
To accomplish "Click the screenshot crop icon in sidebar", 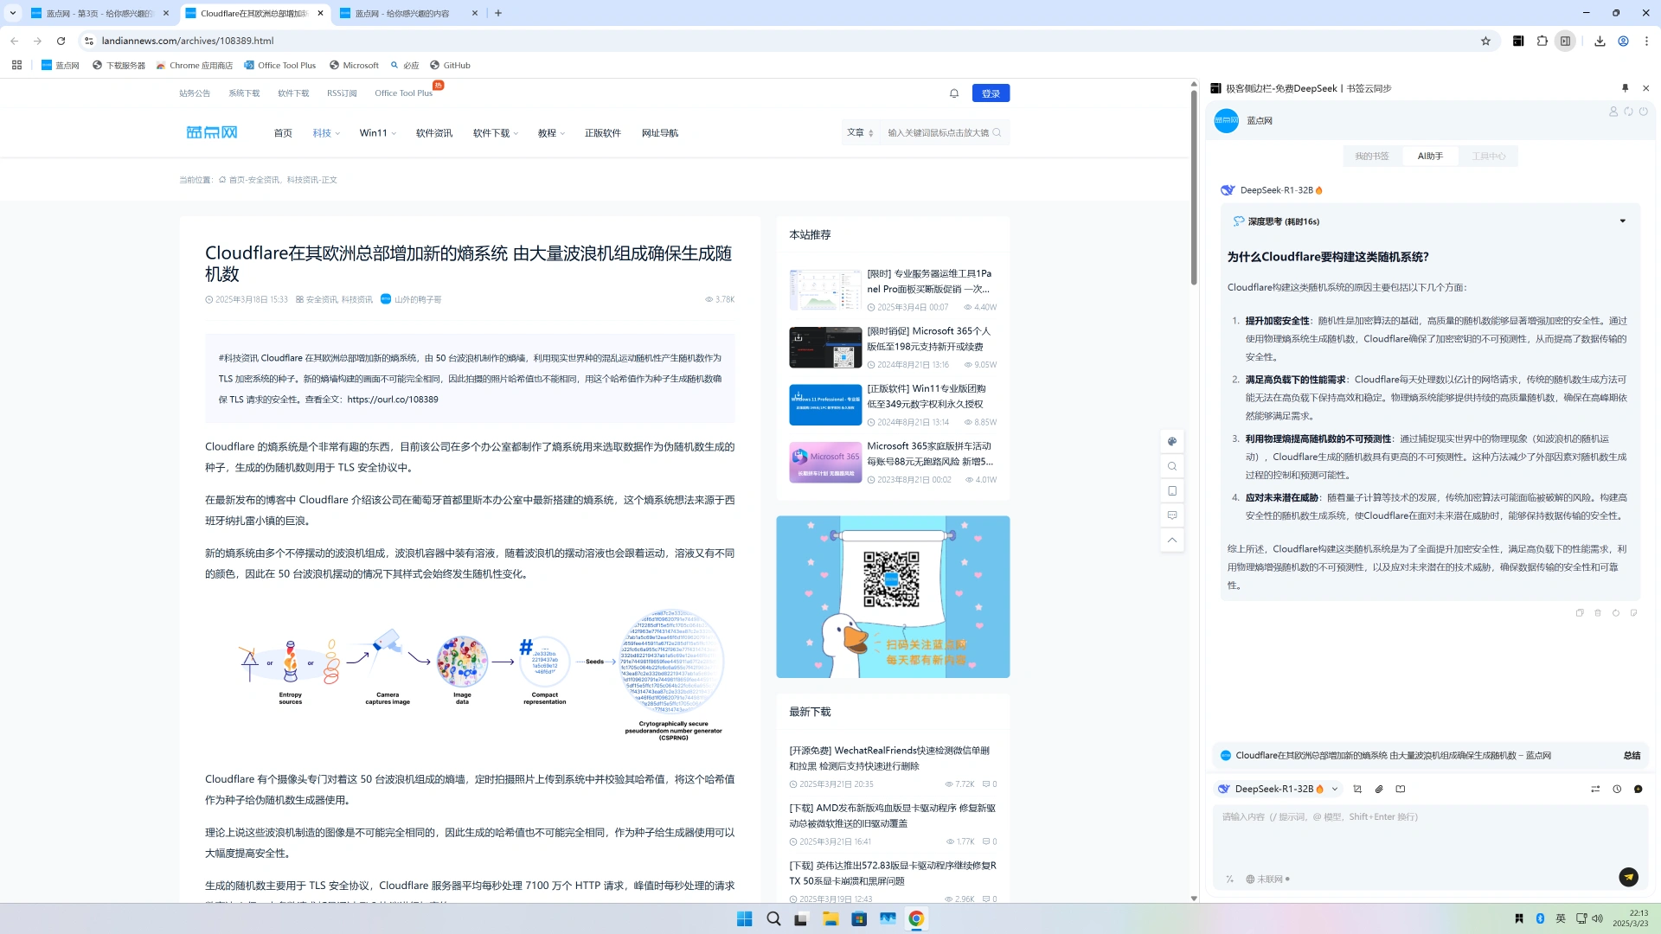I will point(1357,789).
